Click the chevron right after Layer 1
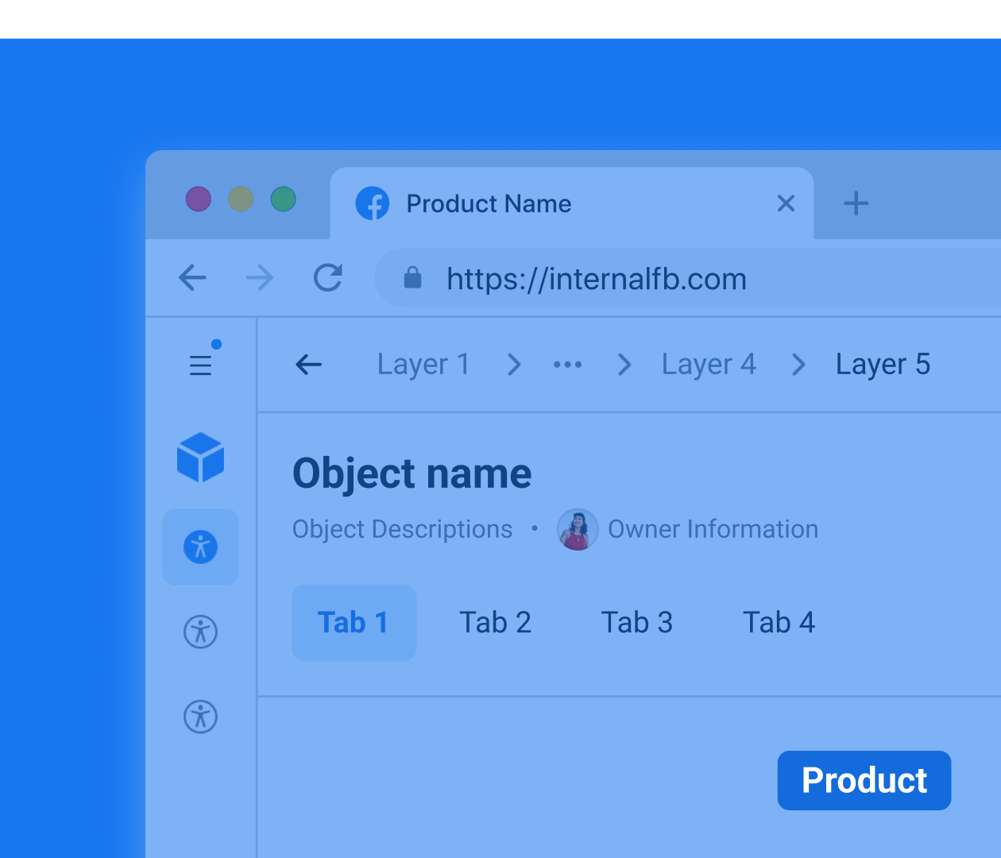This screenshot has width=1001, height=858. 514,365
